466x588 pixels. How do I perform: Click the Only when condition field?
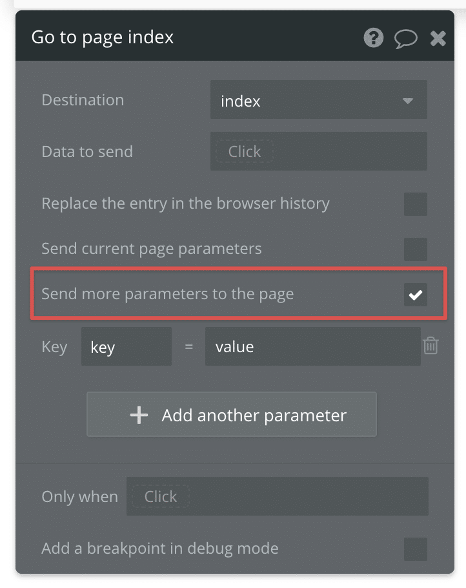(x=278, y=496)
